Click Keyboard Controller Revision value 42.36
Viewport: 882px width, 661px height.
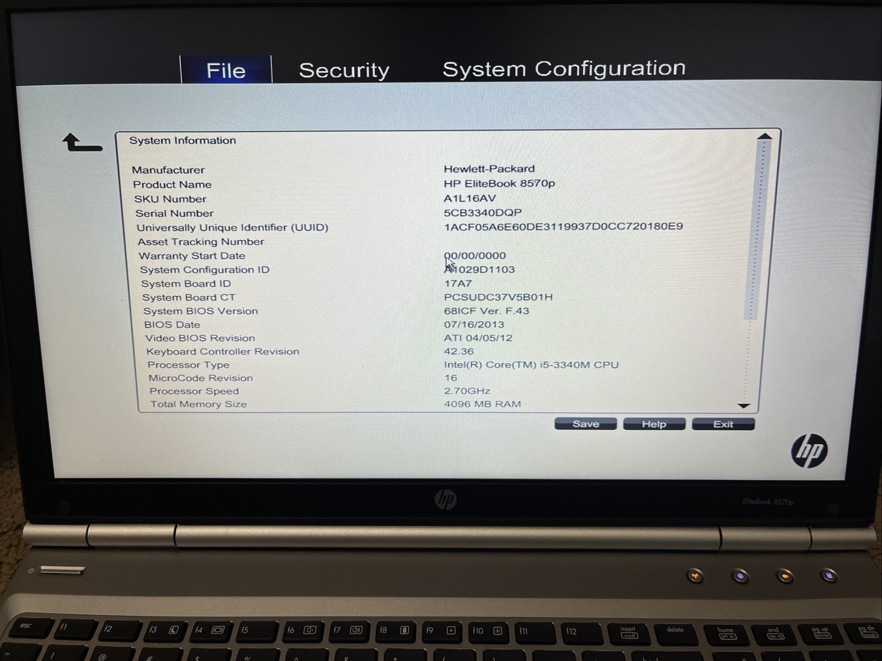459,351
